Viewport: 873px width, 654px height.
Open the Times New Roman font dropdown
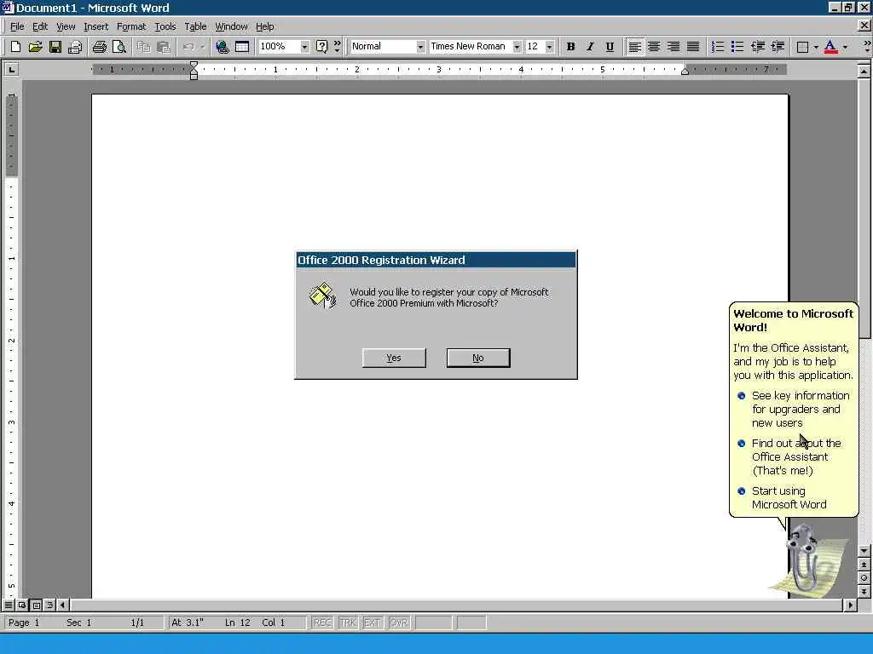pyautogui.click(x=517, y=47)
